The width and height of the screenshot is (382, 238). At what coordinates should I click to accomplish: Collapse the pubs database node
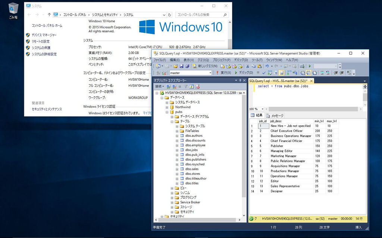pyautogui.click(x=167, y=112)
